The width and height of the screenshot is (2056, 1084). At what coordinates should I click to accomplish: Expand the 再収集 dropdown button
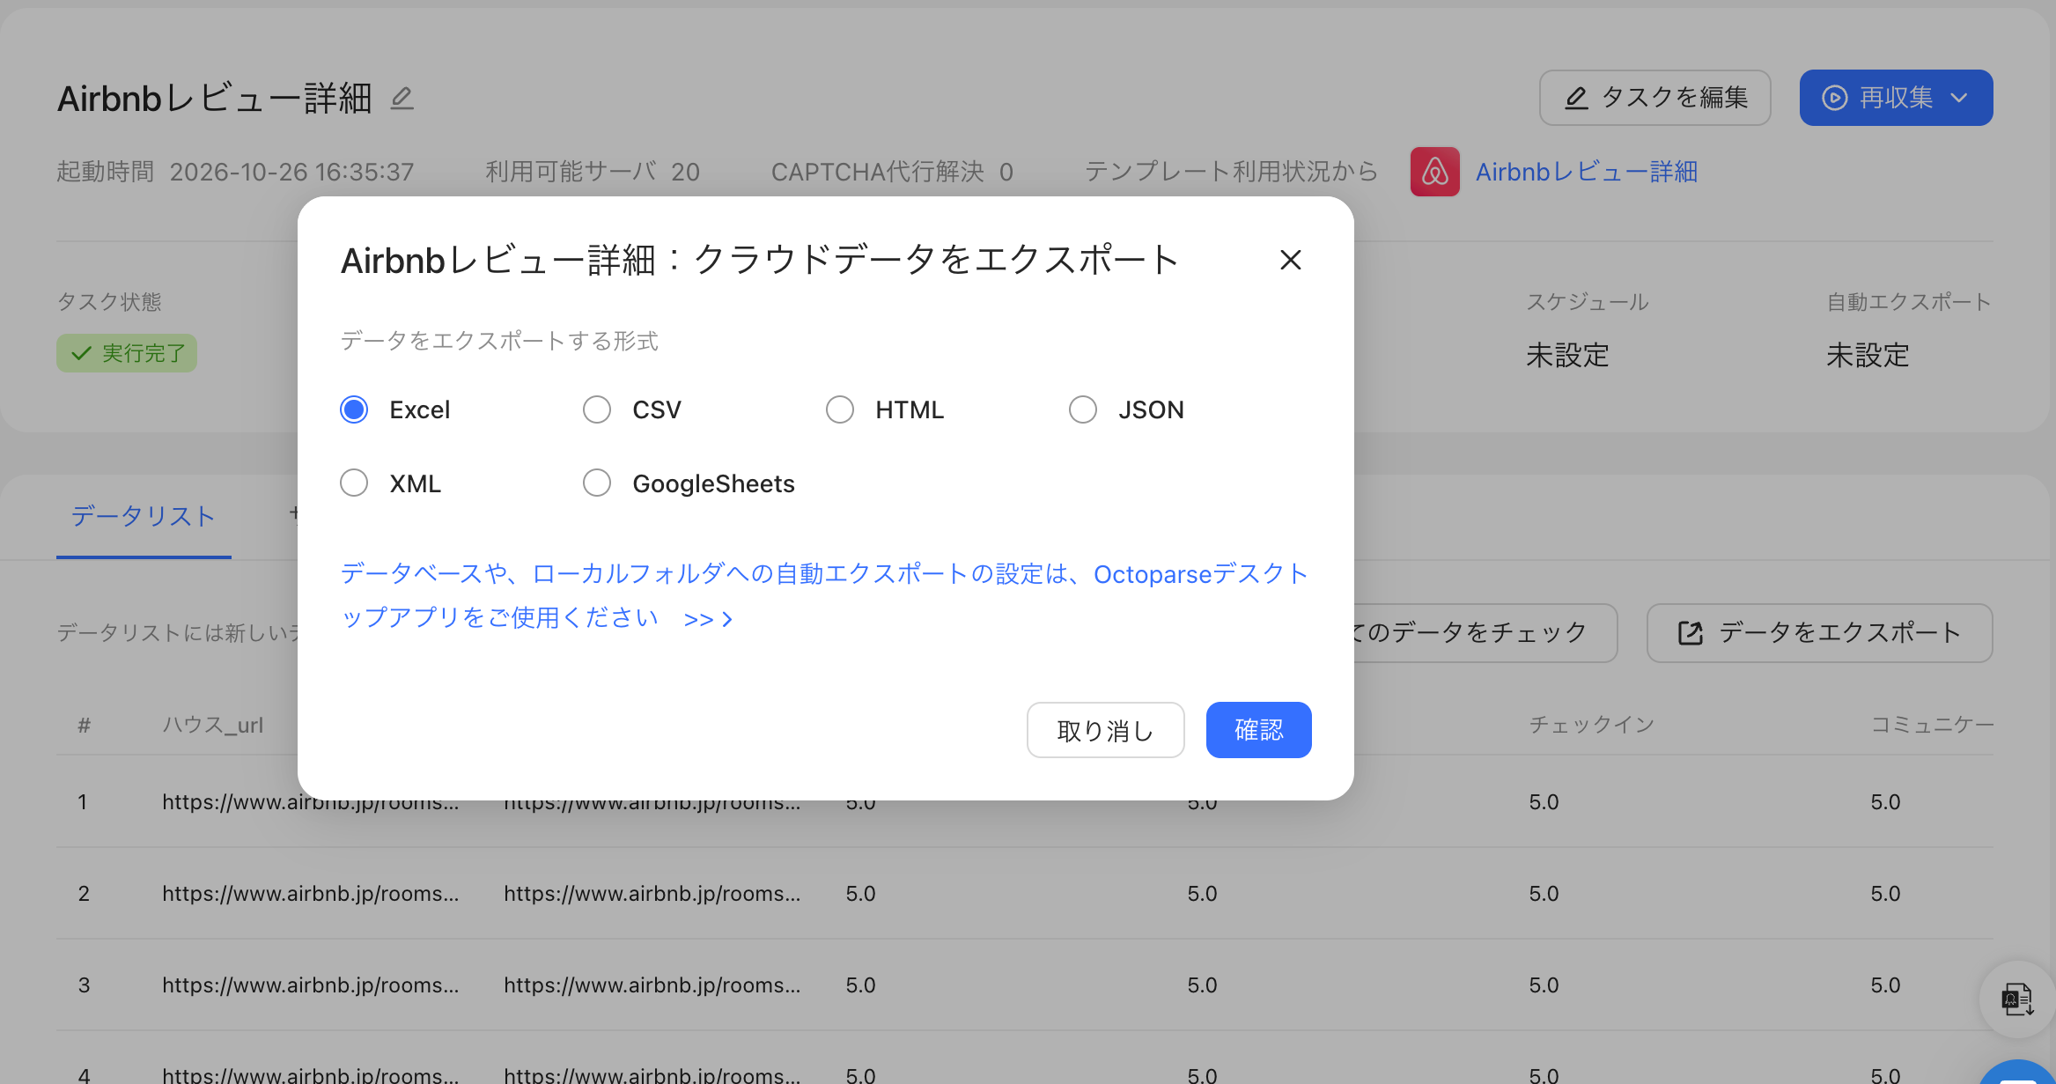click(1896, 98)
